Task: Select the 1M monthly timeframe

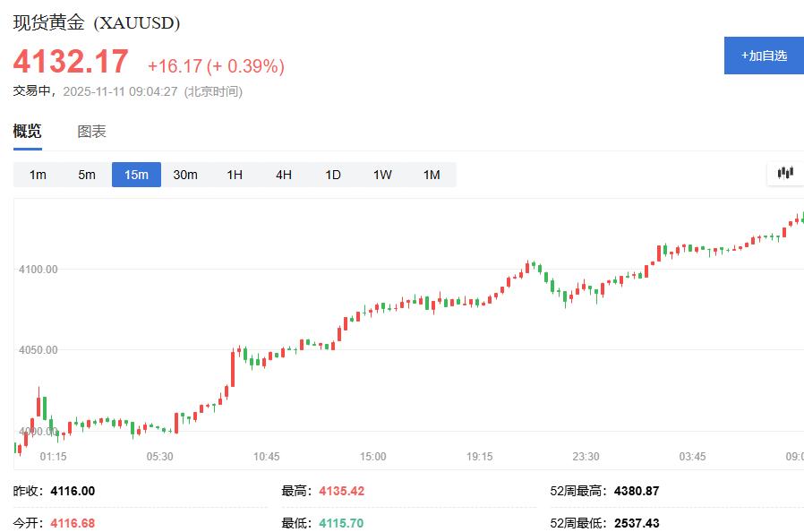Action: click(x=431, y=175)
